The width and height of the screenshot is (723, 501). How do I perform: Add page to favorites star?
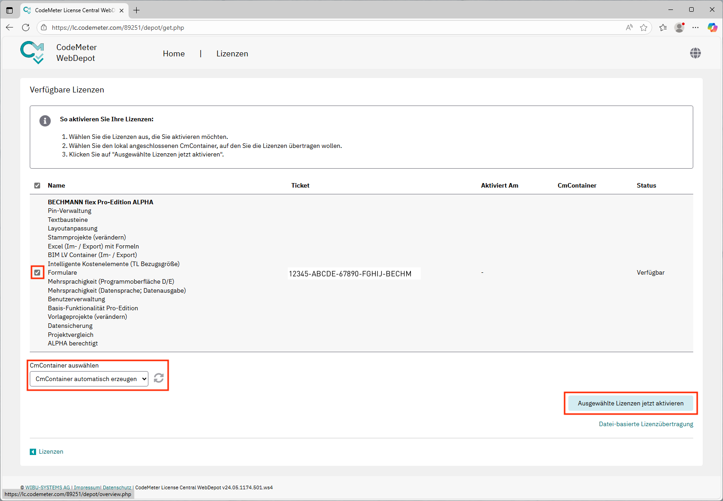tap(644, 28)
